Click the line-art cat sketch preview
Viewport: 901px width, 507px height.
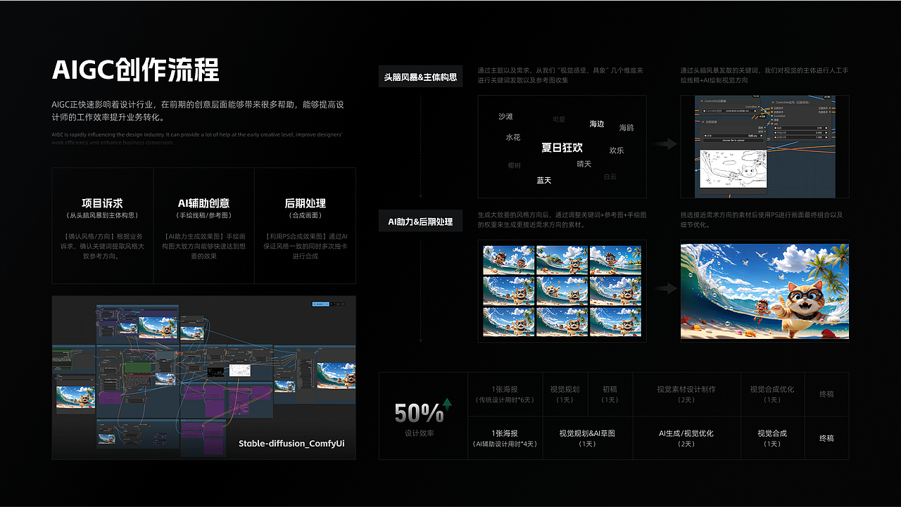(x=733, y=169)
